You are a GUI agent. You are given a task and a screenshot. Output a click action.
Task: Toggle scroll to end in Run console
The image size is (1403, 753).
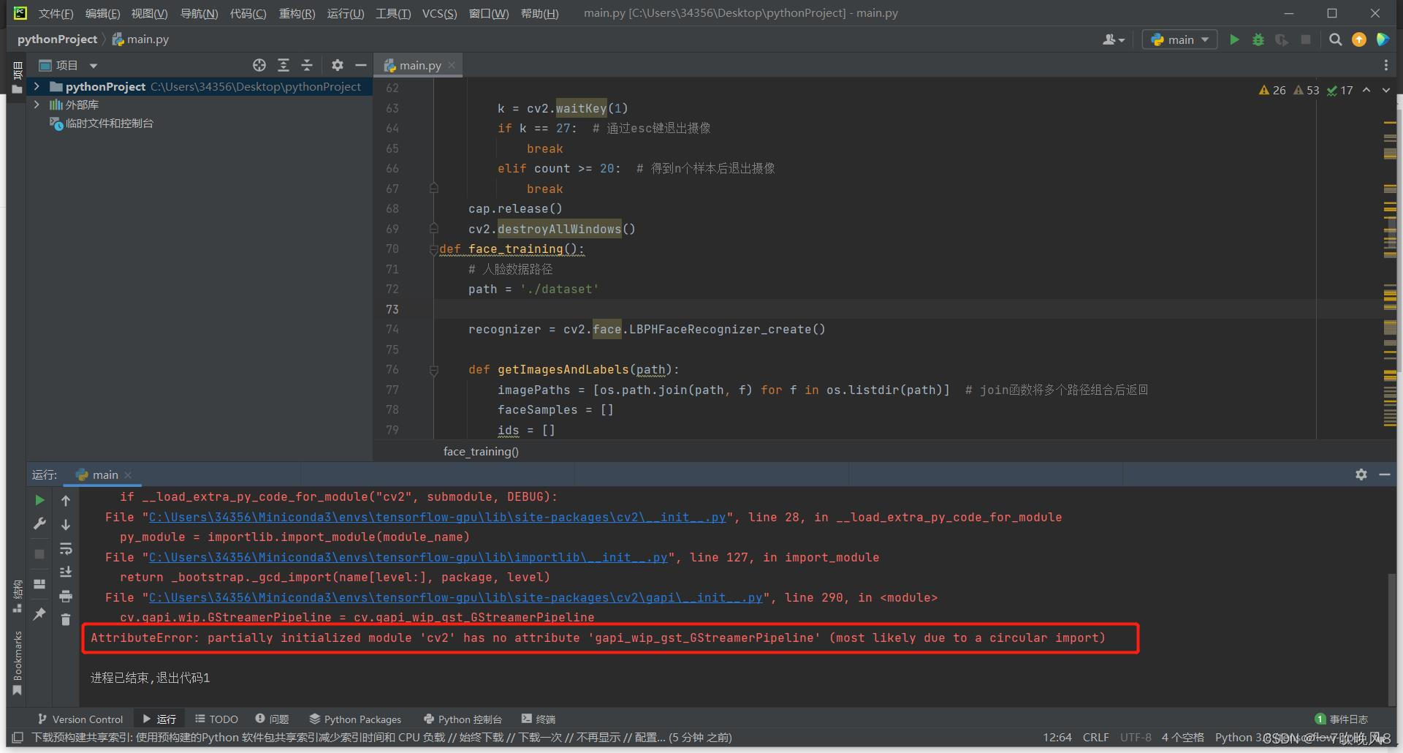(66, 572)
